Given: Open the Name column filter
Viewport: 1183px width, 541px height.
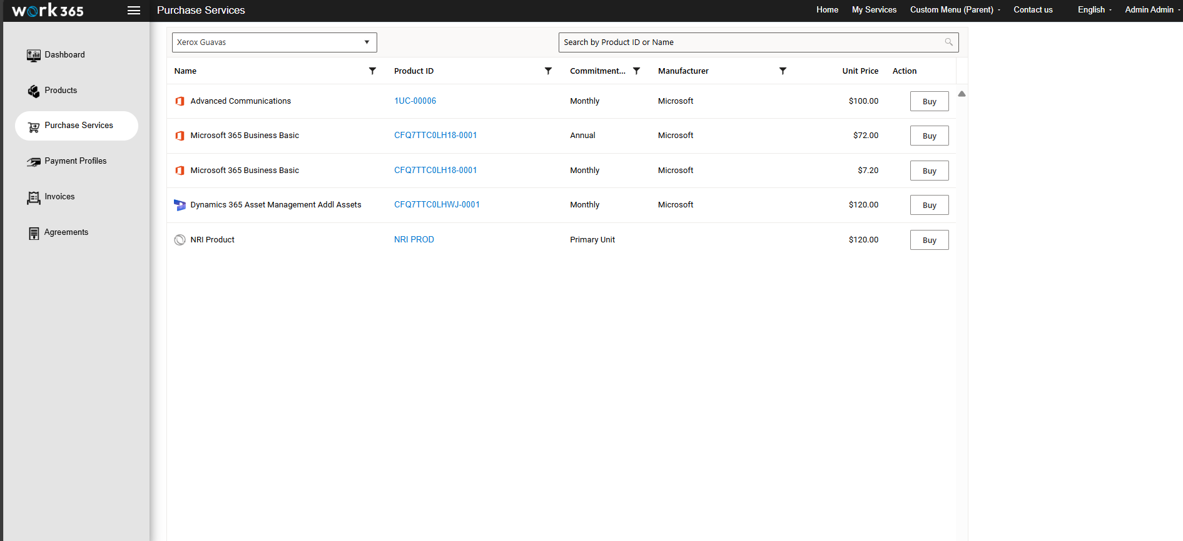Looking at the screenshot, I should [x=372, y=71].
